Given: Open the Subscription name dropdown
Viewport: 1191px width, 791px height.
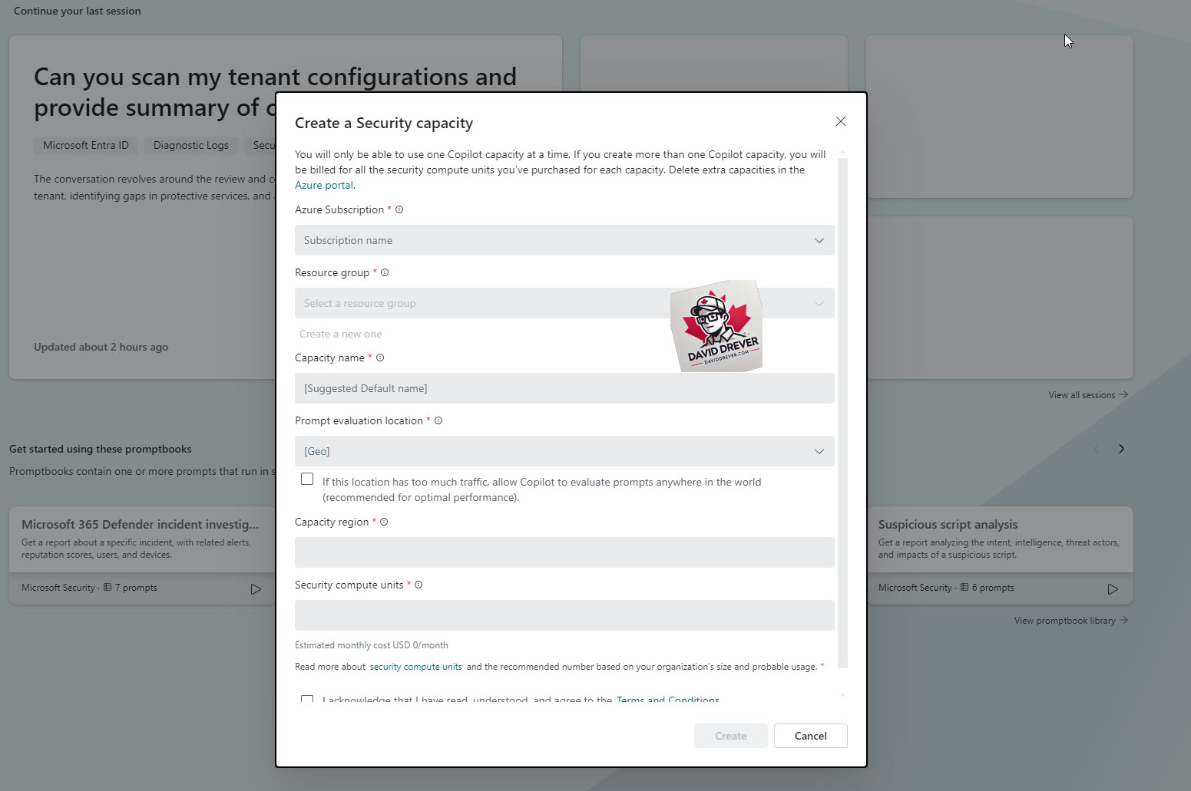Looking at the screenshot, I should (564, 240).
